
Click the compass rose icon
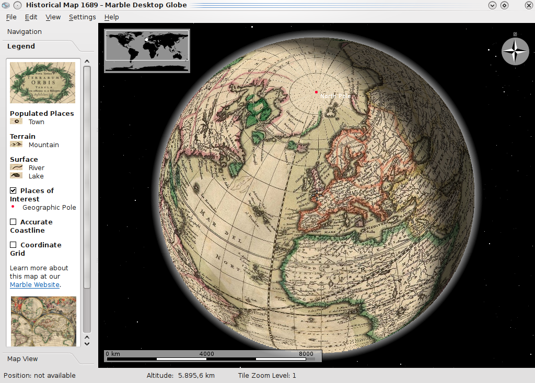(x=515, y=51)
